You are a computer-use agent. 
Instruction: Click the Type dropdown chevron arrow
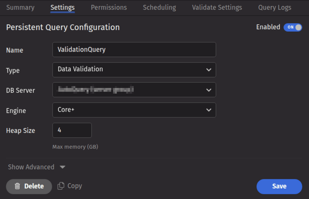[x=209, y=70]
